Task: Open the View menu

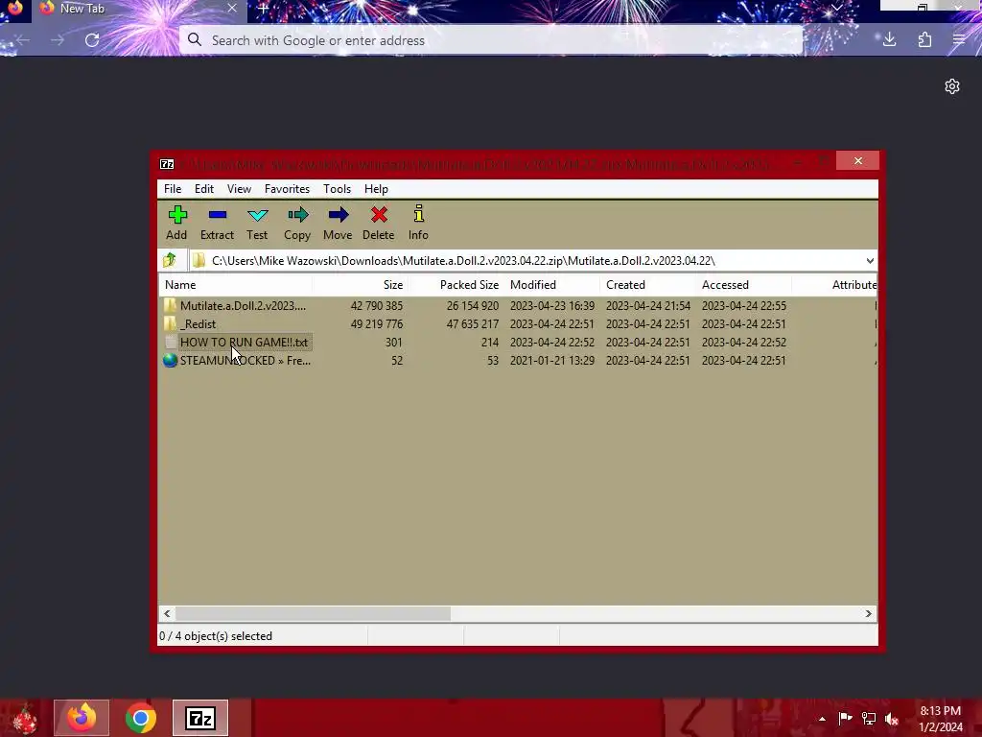Action: tap(239, 189)
